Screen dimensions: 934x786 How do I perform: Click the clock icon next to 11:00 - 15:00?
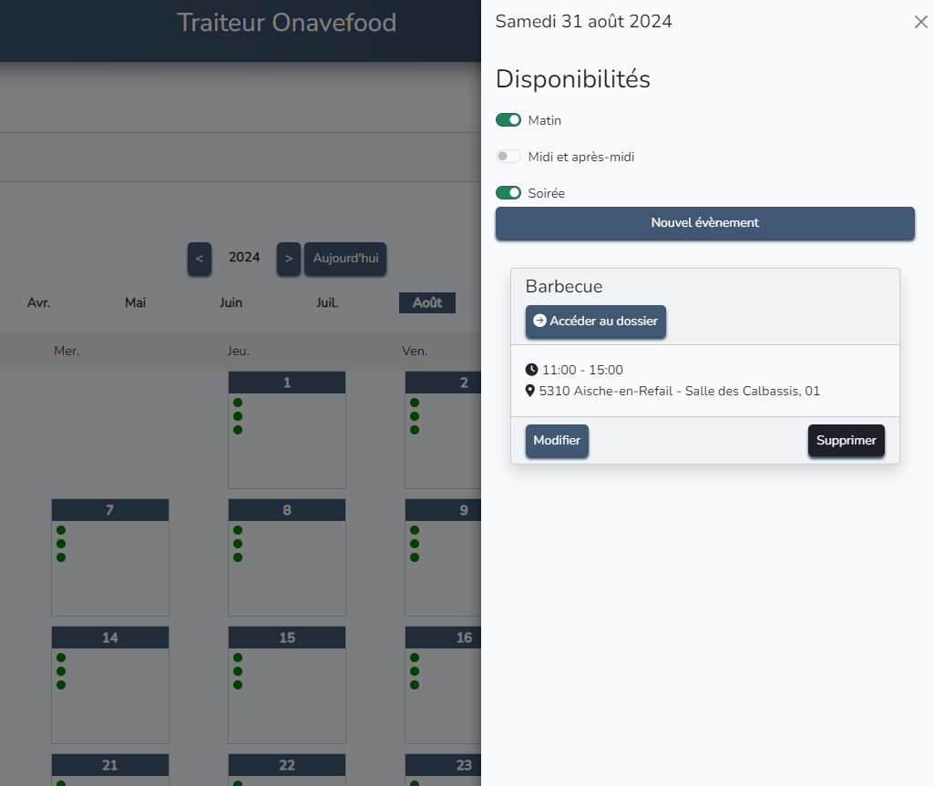[x=532, y=370]
